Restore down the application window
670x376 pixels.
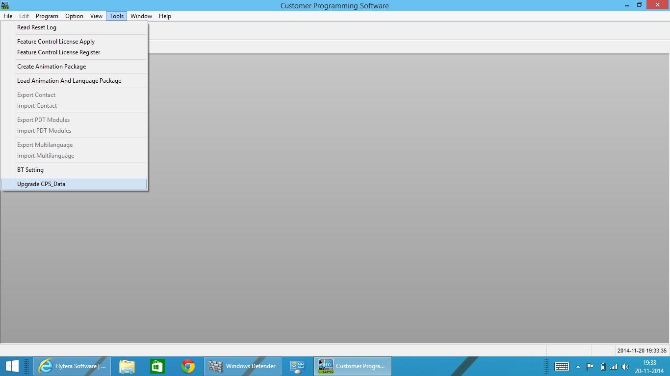pos(640,5)
